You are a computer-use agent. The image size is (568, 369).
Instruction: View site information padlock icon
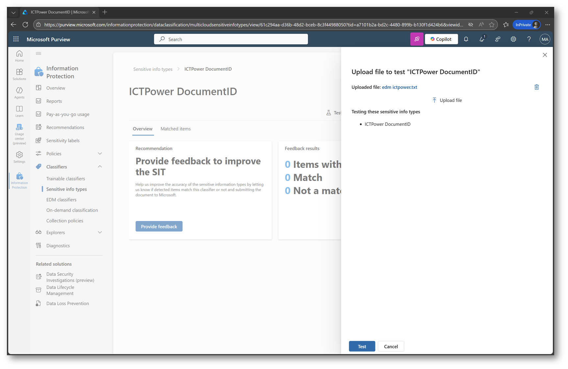point(38,25)
